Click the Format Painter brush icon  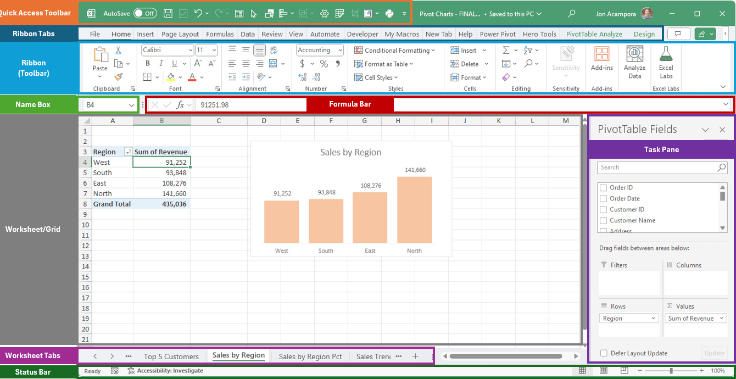[118, 77]
